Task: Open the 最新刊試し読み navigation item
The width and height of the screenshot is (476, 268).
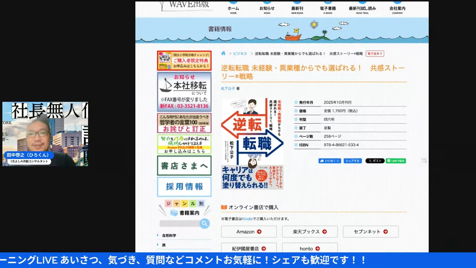Action: [x=362, y=9]
